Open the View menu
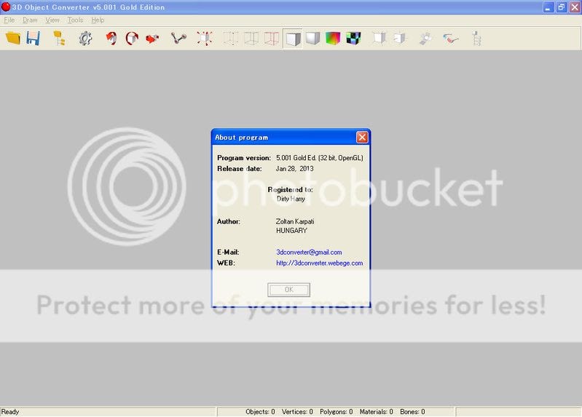The image size is (582, 417). 52,20
